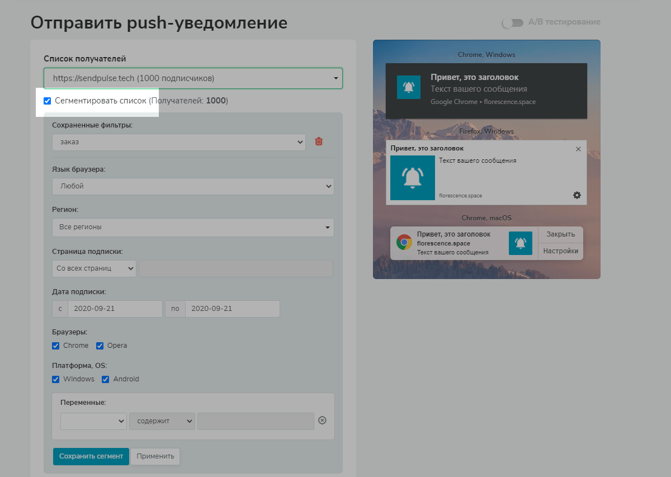The height and width of the screenshot is (477, 671).
Task: Click Google Chrome • florescence.space text
Action: 483,102
